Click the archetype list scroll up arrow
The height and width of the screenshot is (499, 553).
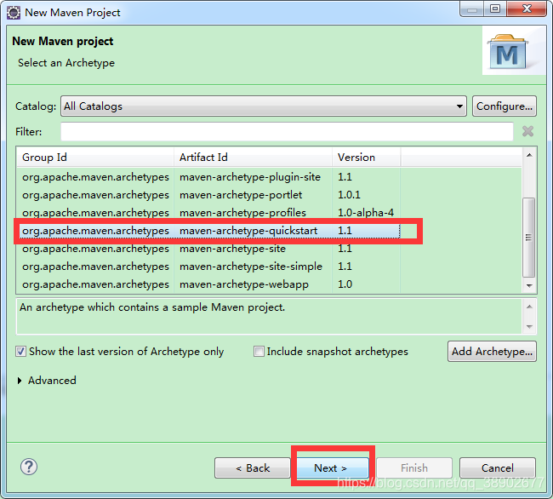(529, 155)
